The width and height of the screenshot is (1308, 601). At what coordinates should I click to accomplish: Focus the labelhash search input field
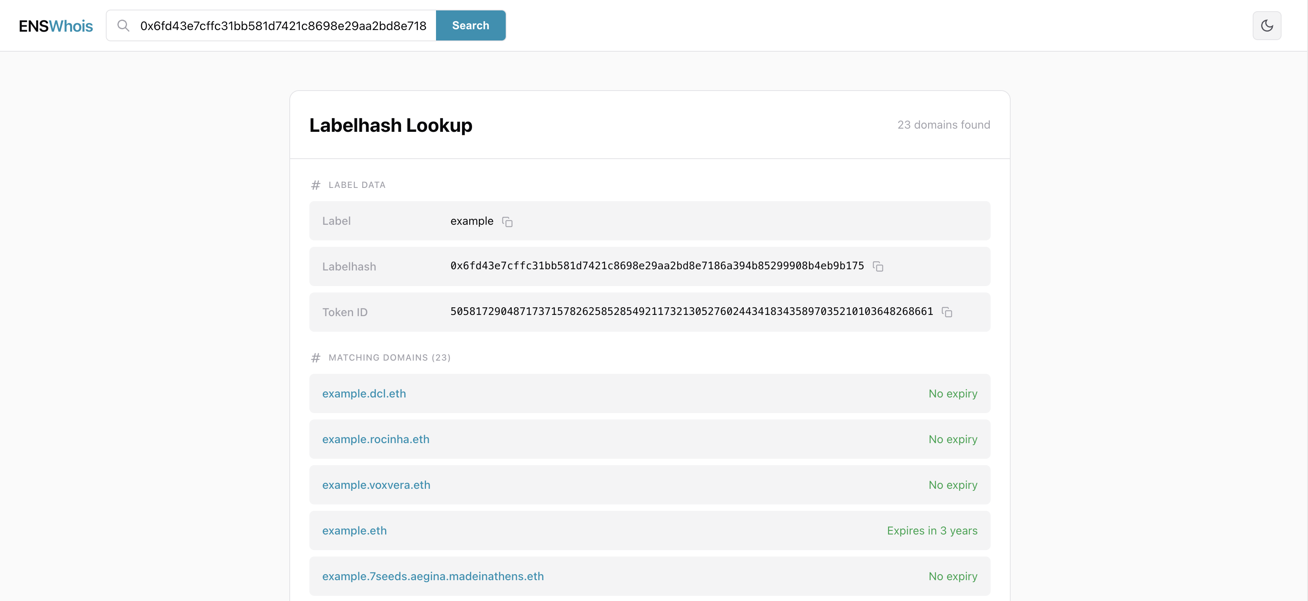pos(283,26)
